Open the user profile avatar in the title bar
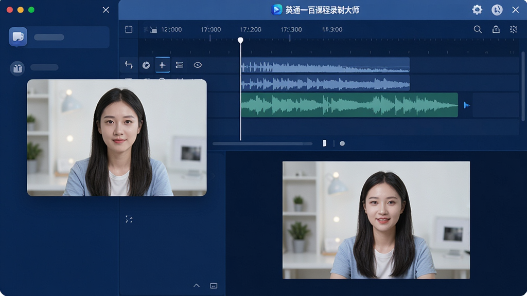The height and width of the screenshot is (296, 527). (497, 10)
